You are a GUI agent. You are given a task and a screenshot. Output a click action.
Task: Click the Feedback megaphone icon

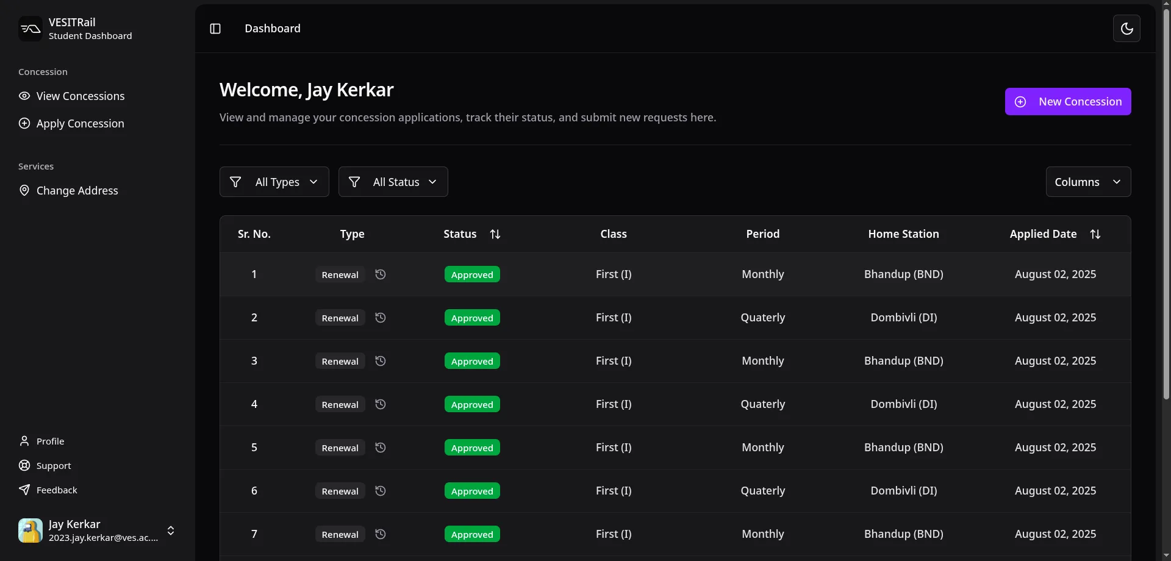point(23,490)
